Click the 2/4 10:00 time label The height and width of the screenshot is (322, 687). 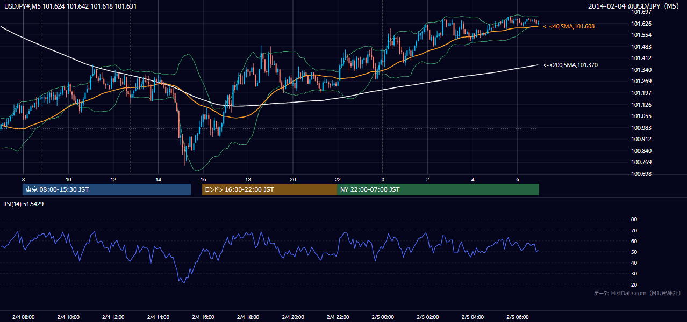68,317
